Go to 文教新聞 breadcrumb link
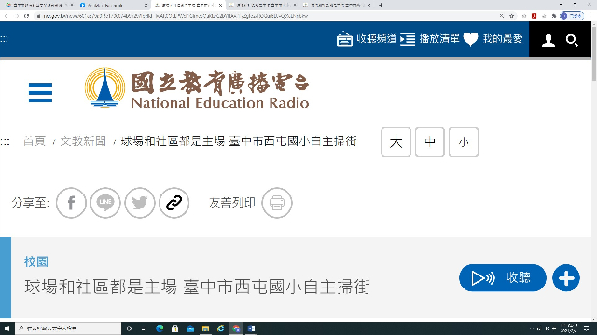 (83, 141)
